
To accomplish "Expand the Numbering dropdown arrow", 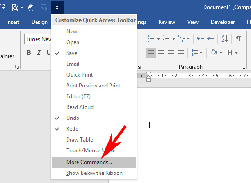I will pos(173,39).
